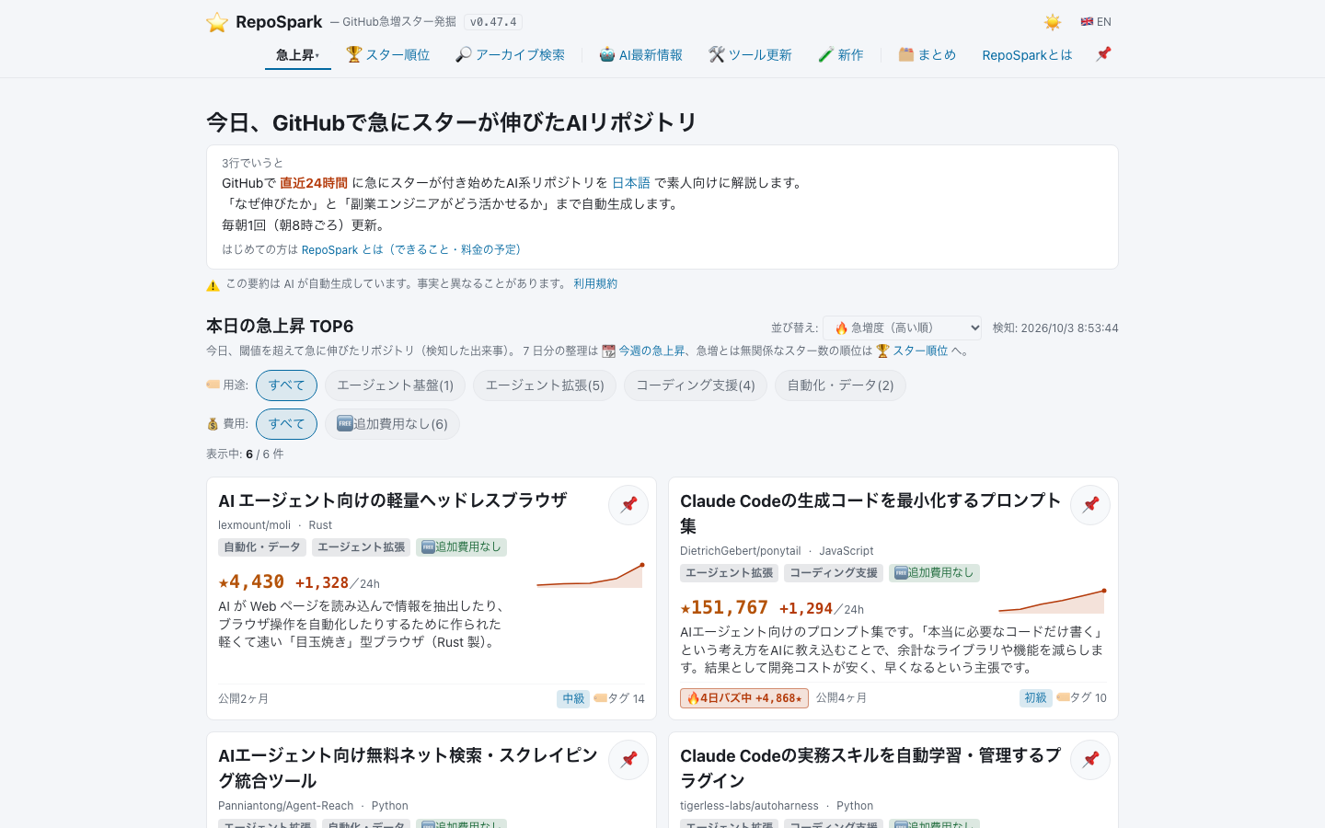Viewport: 1325px width, 828px height.
Task: Filter by コーディング支援(4)
Action: 696,385
